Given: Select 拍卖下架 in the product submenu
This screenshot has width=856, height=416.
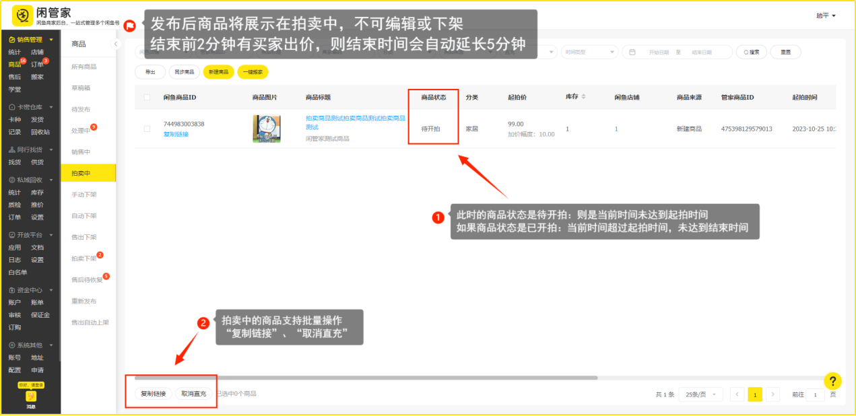Looking at the screenshot, I should 84,258.
